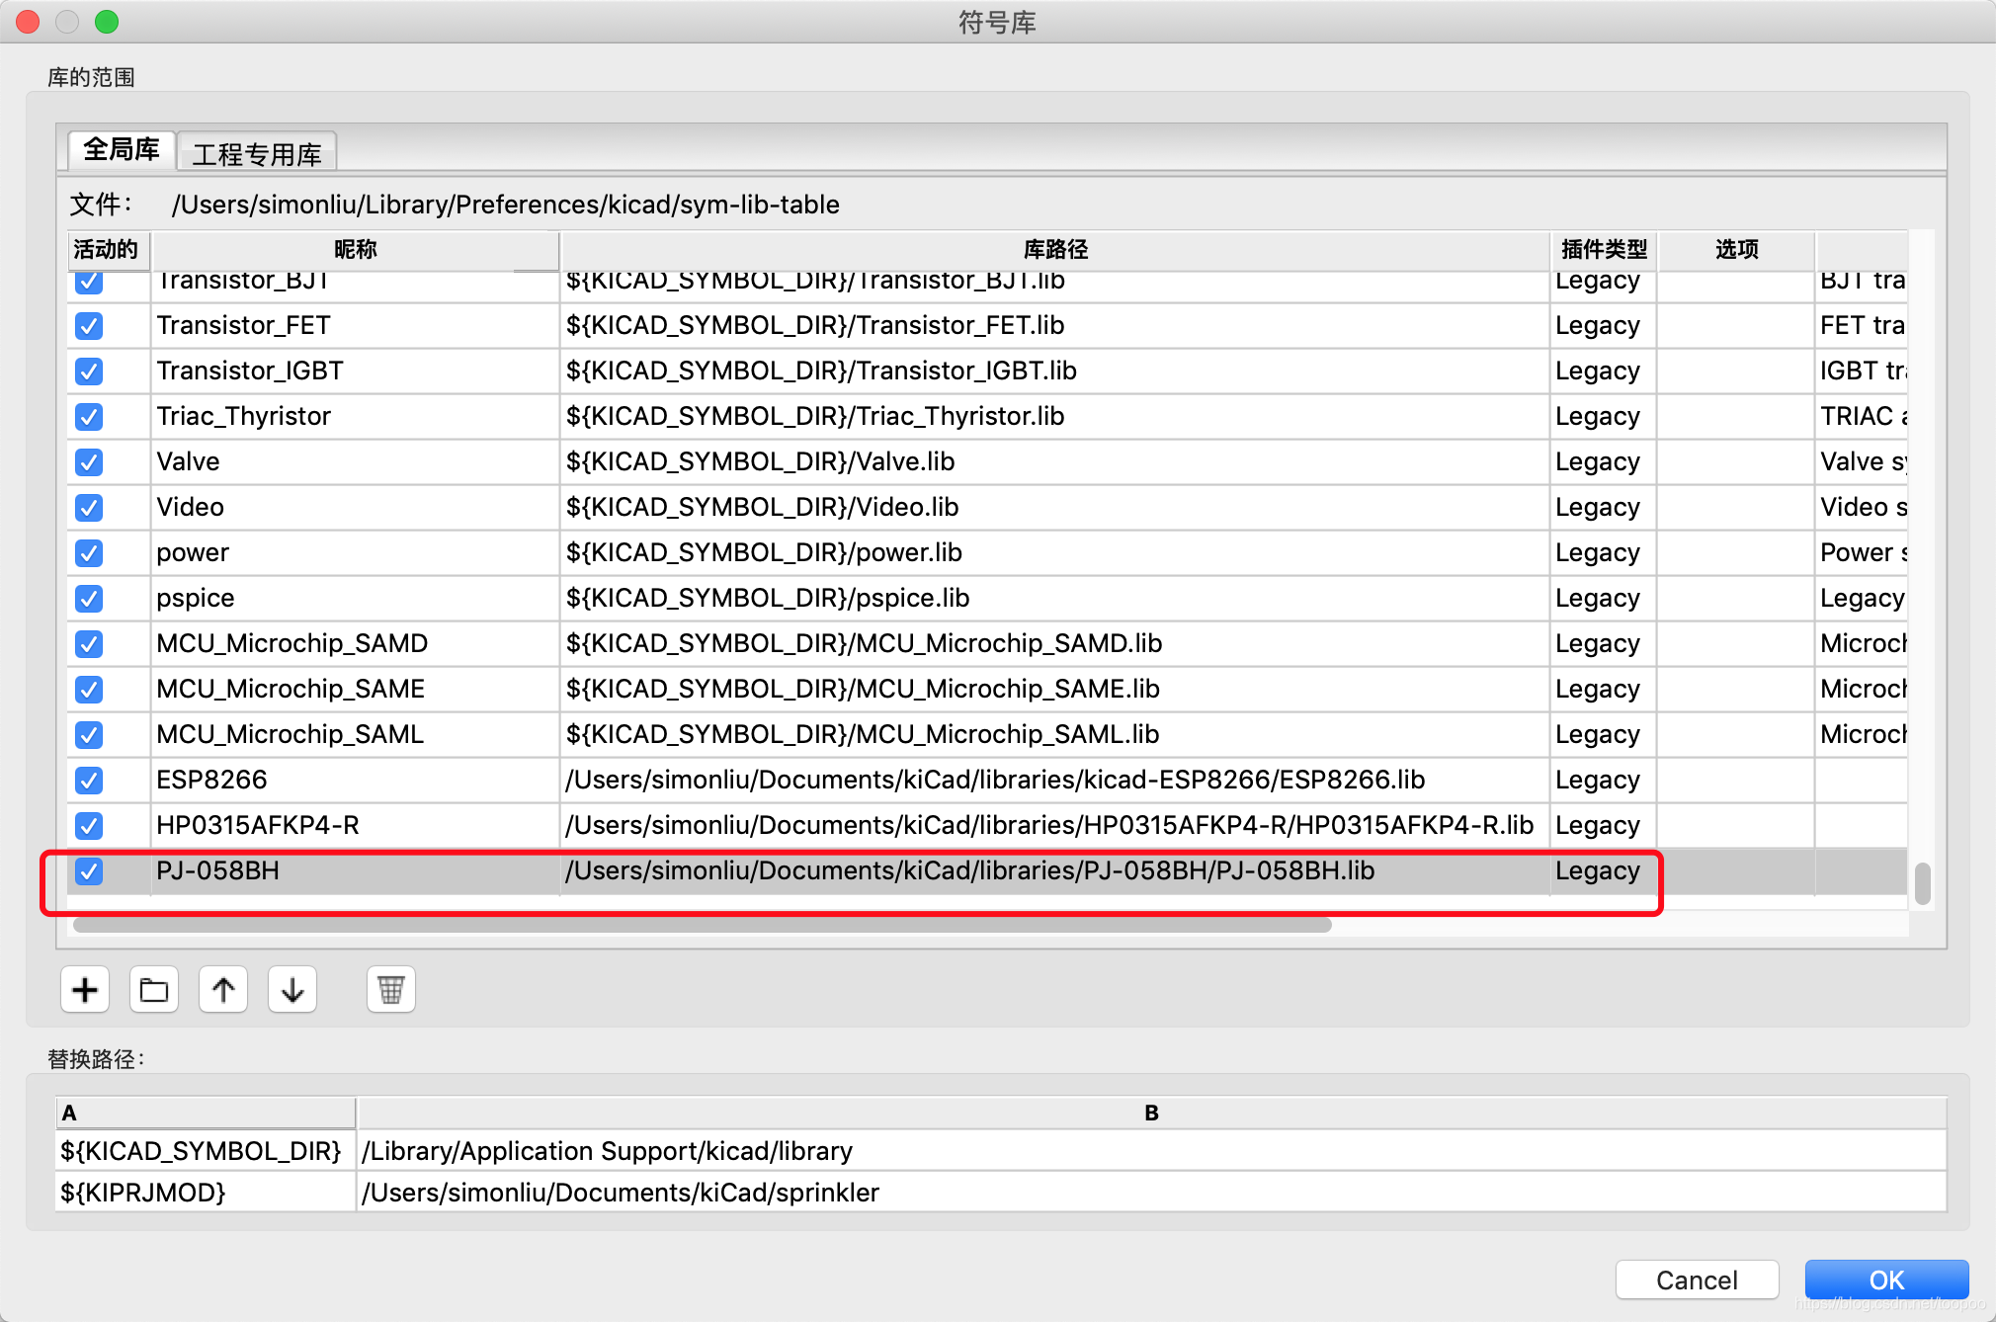Uncheck the PJ-058BH library checkbox

pos(89,870)
